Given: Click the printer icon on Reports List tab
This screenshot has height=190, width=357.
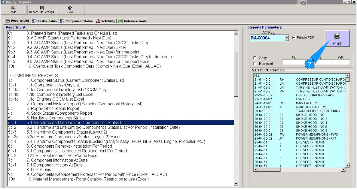Looking at the screenshot, I should coord(8,21).
